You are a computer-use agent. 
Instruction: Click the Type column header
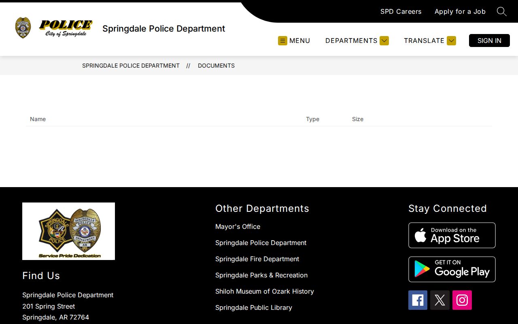coord(312,119)
